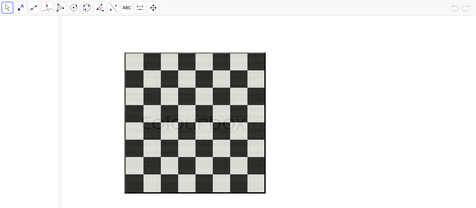Select the Reflect about Line tool
The width and height of the screenshot is (476, 208).
click(113, 8)
